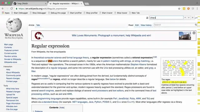Image resolution: width=200 pixels, height=112 pixels.
Task: Click the Wikipedia globe logo
Action: point(14,25)
